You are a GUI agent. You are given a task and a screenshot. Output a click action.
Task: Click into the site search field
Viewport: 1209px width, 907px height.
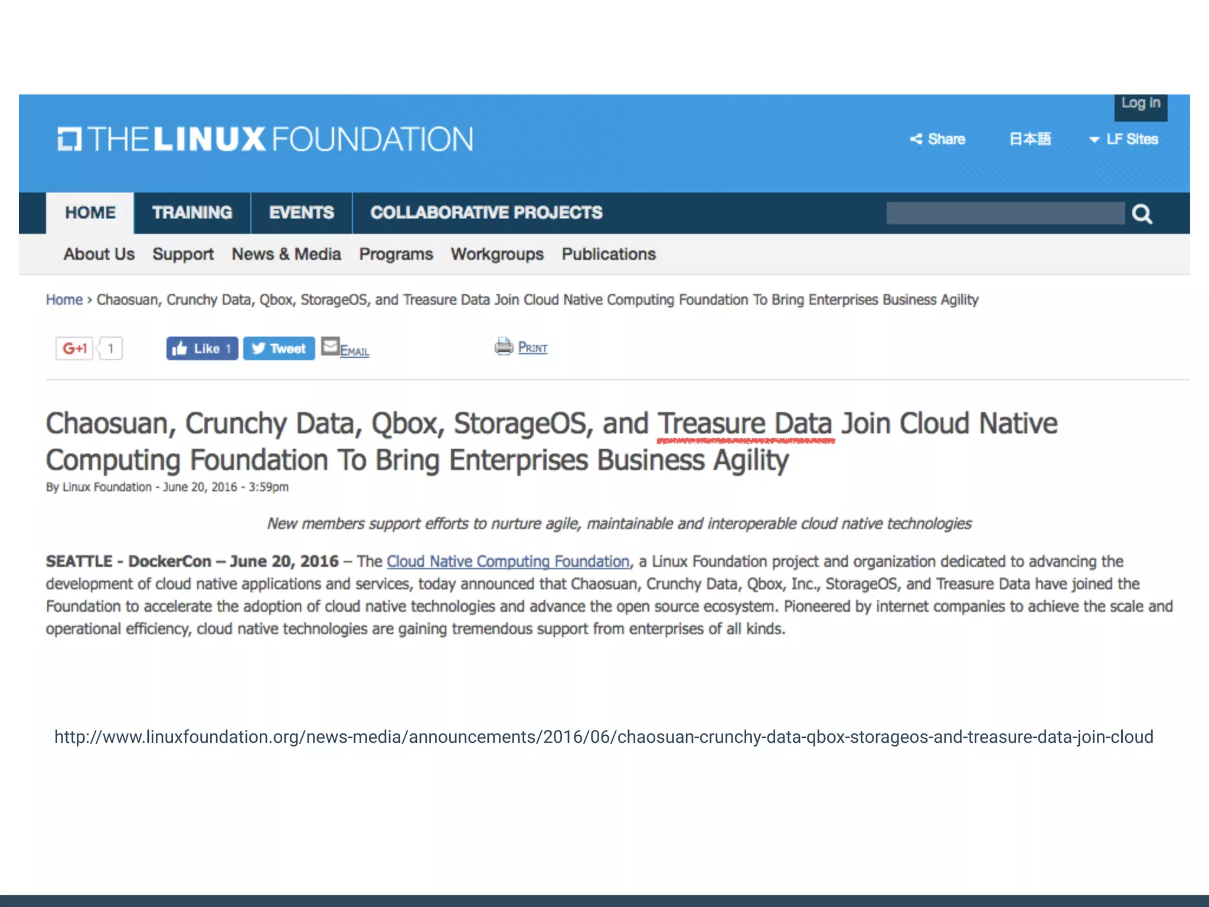tap(1005, 213)
